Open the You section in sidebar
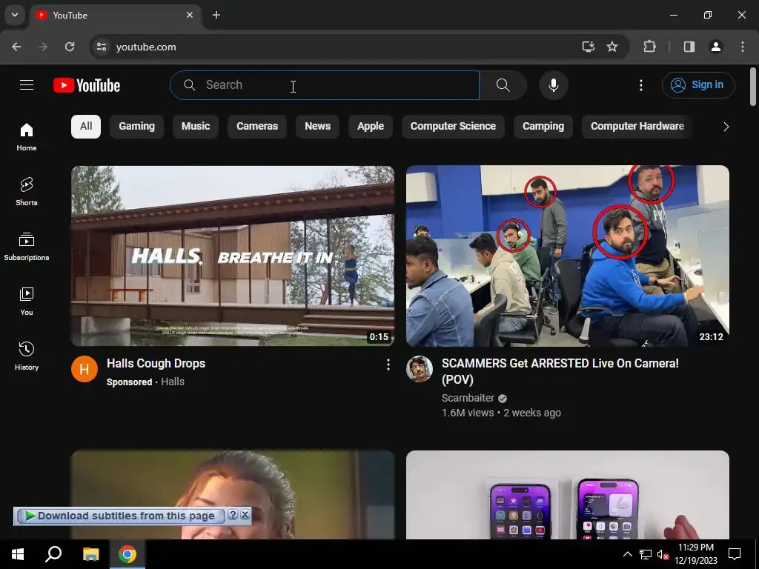Screen dimensions: 759x569 27,302
